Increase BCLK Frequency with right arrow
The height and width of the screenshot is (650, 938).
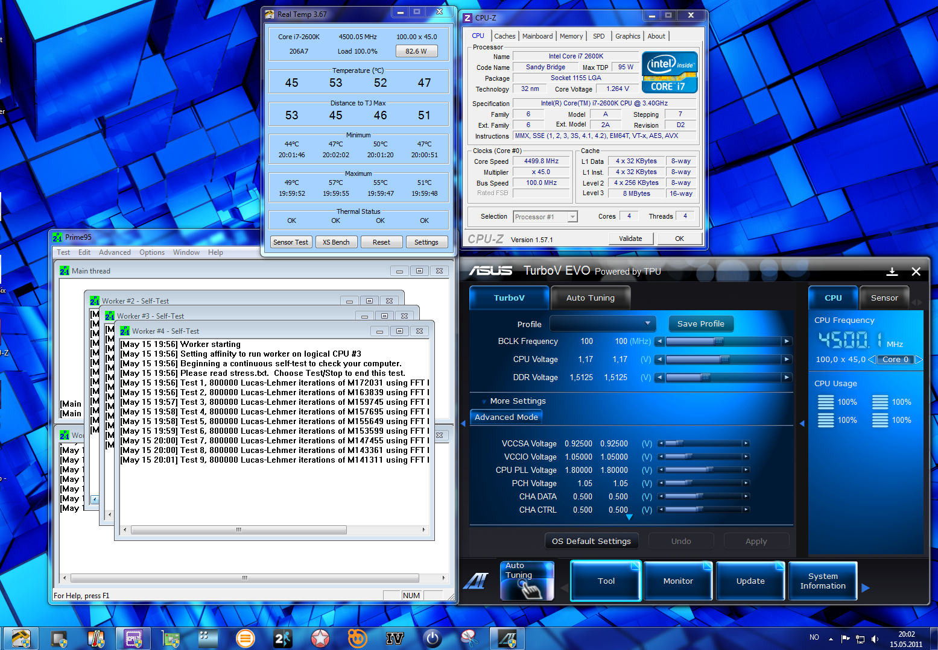pos(787,342)
